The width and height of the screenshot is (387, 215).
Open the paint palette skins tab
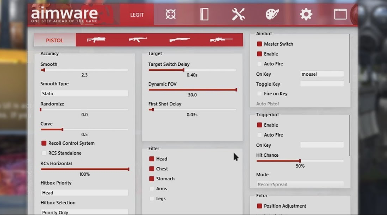tap(272, 14)
